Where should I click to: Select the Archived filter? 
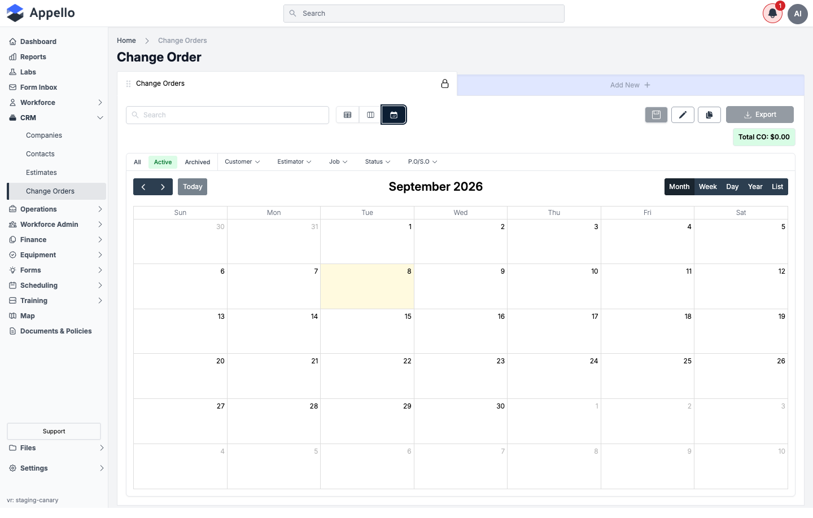[x=198, y=162]
